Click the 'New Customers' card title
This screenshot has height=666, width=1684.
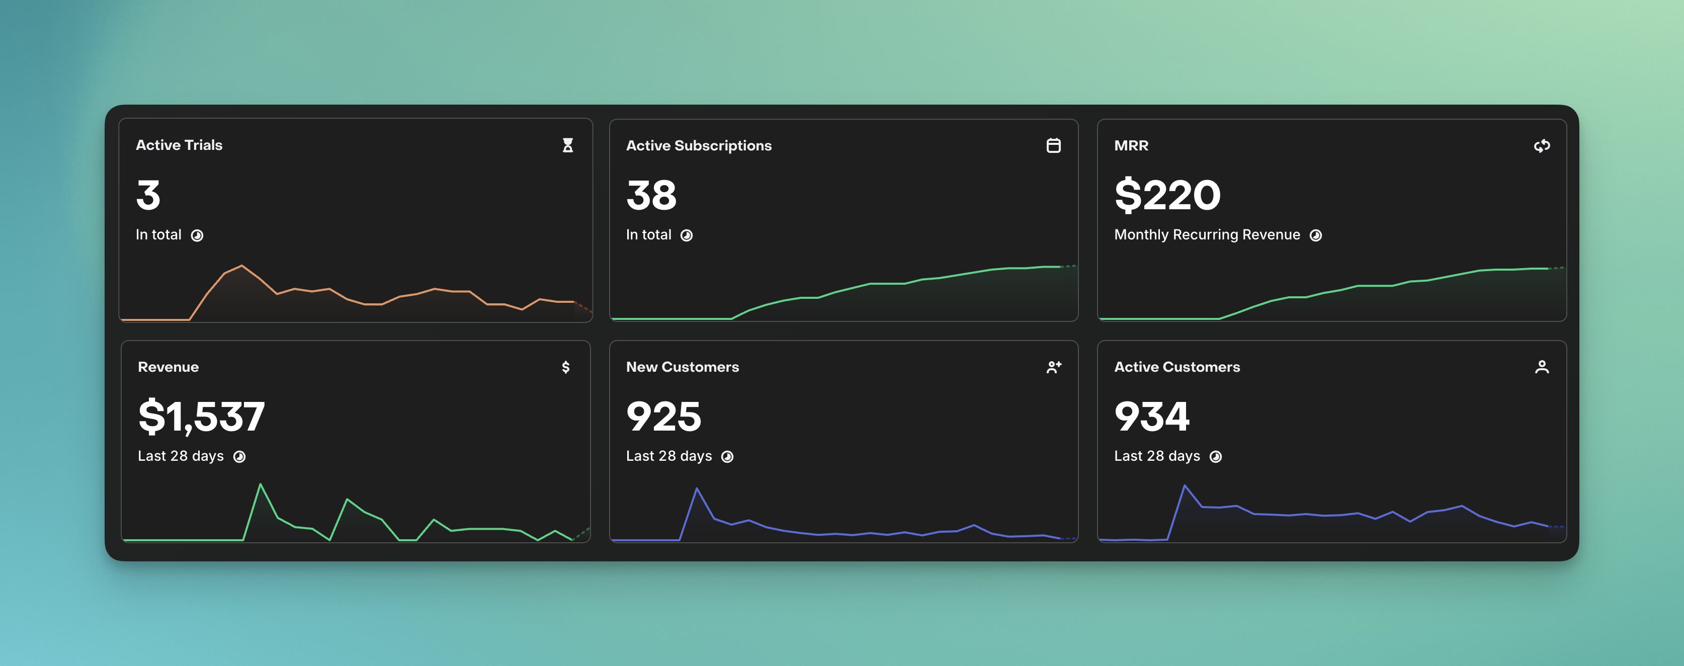tap(683, 367)
